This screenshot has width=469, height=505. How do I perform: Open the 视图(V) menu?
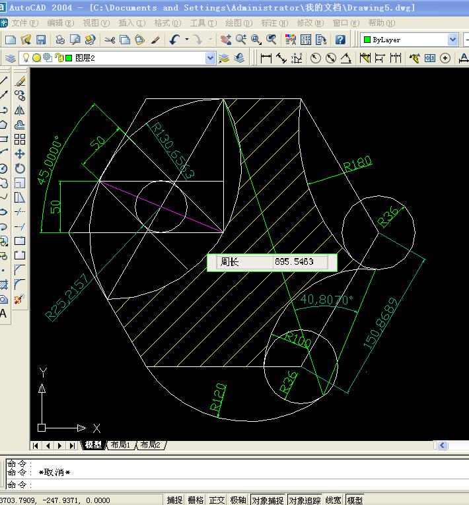[x=96, y=23]
